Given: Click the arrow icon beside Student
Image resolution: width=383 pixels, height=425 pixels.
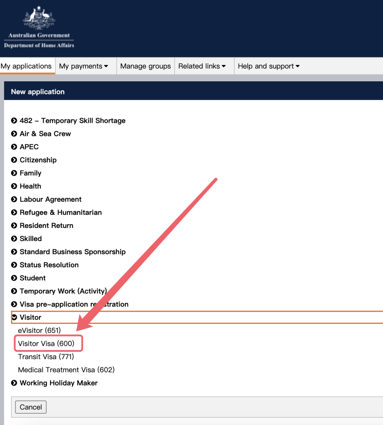Looking at the screenshot, I should (14, 278).
